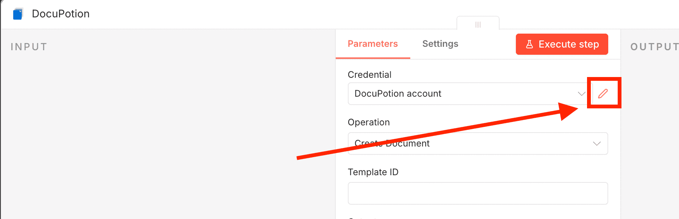Focus the Template ID input field
Viewport: 679px width, 219px height.
click(x=478, y=193)
